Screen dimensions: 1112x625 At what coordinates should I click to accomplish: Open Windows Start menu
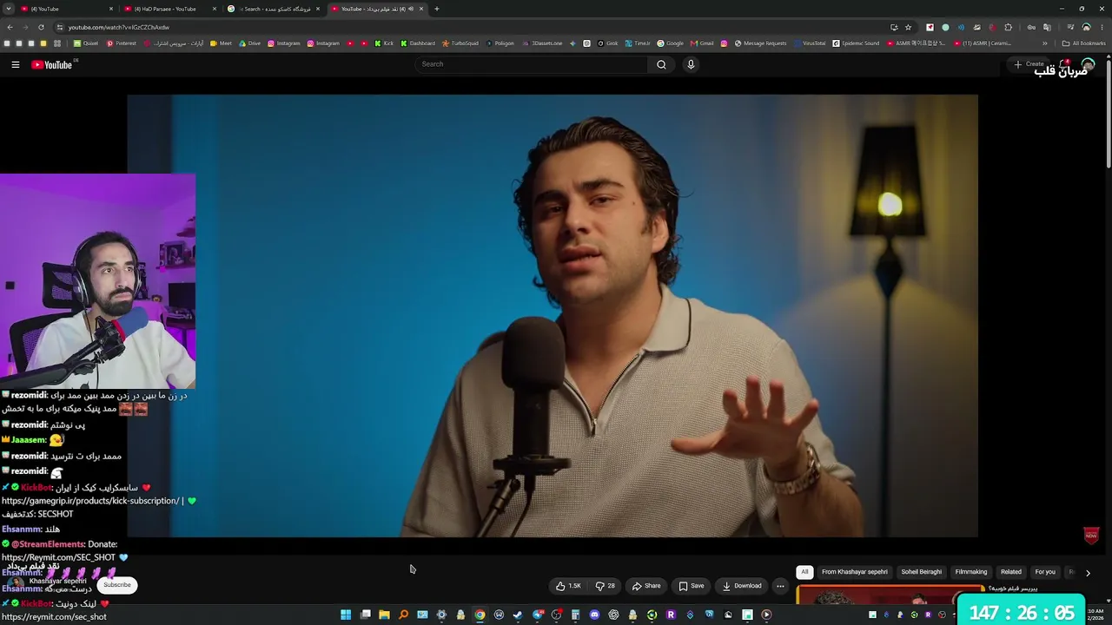[346, 615]
